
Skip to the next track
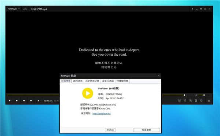click(x=31, y=100)
